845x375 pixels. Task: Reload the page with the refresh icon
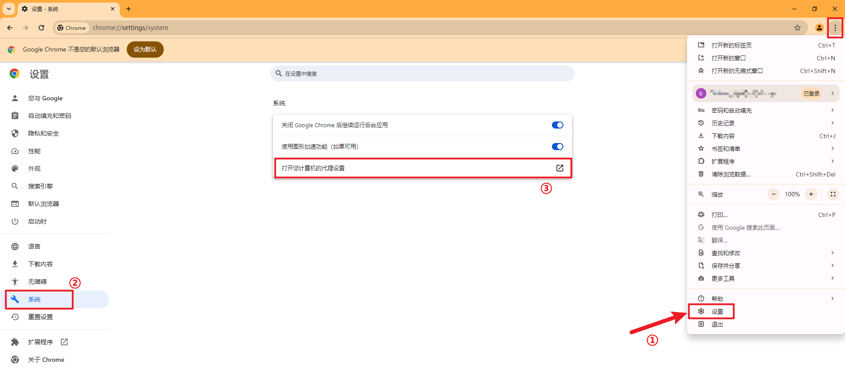tap(41, 28)
